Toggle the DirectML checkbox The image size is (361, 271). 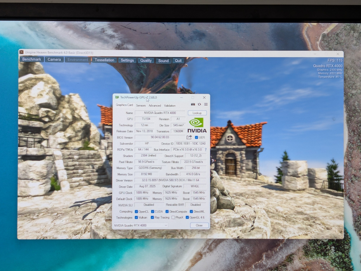pyautogui.click(x=191, y=211)
